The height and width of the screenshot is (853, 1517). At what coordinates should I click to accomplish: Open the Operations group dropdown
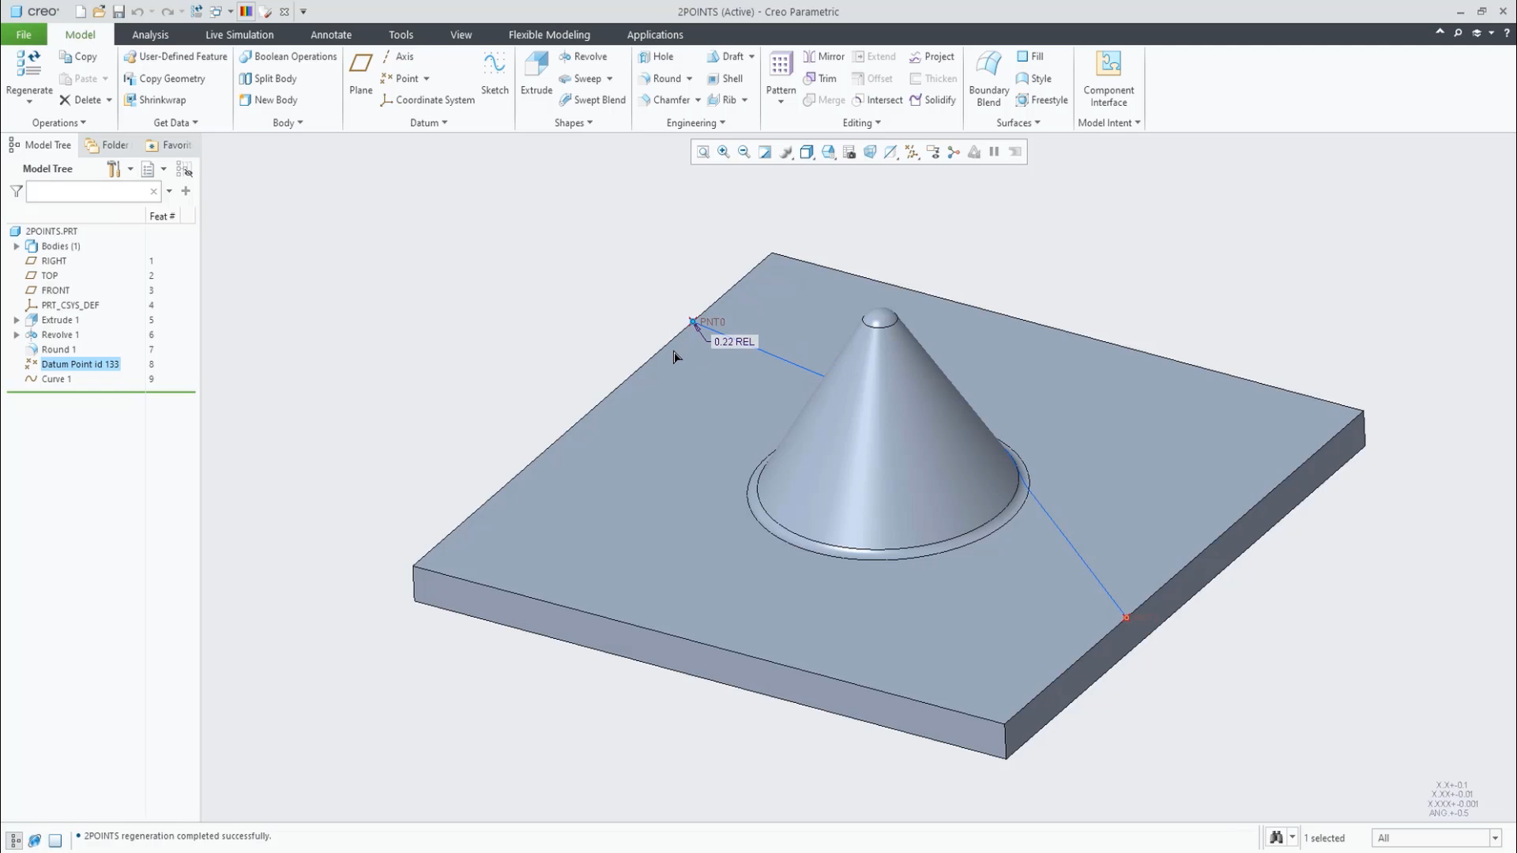pyautogui.click(x=59, y=123)
